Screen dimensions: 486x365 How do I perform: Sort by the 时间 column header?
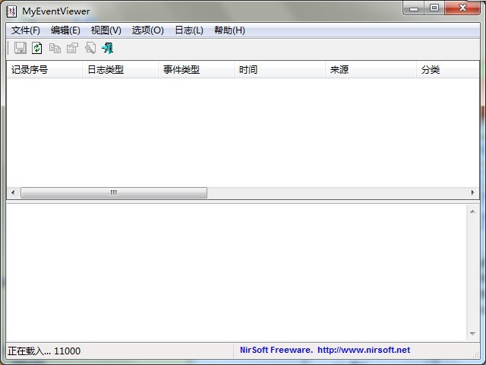[248, 70]
